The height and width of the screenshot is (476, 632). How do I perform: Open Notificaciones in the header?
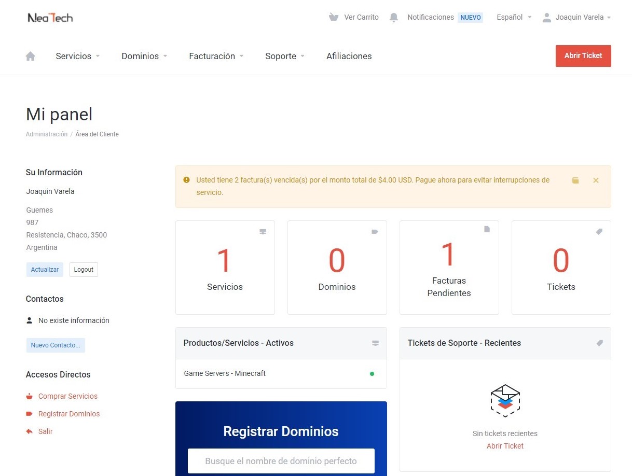(431, 17)
